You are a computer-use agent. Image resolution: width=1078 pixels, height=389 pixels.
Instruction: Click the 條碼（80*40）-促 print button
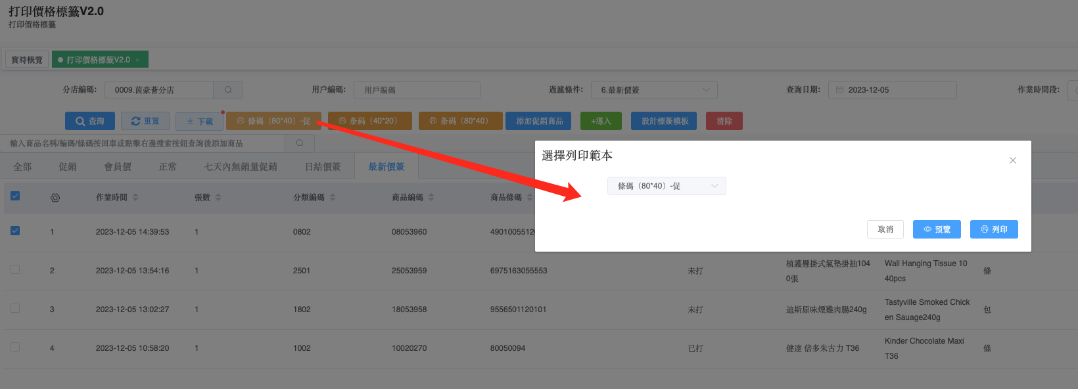[273, 121]
